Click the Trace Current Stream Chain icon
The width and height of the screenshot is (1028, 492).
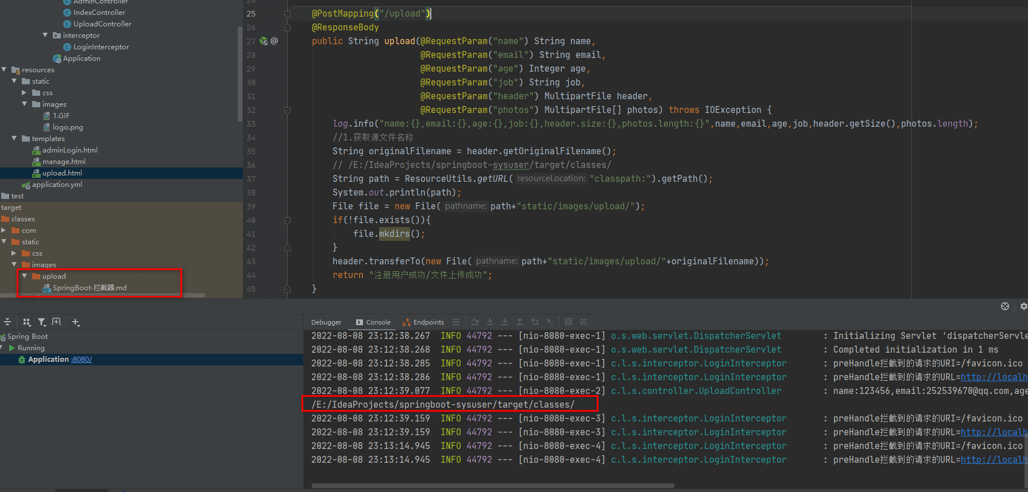(x=583, y=322)
